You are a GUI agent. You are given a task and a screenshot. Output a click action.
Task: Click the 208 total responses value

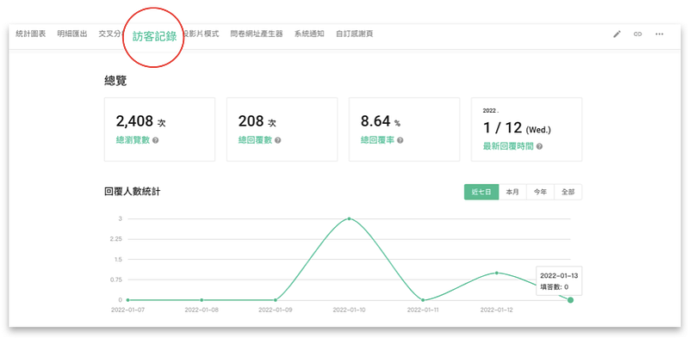(251, 120)
